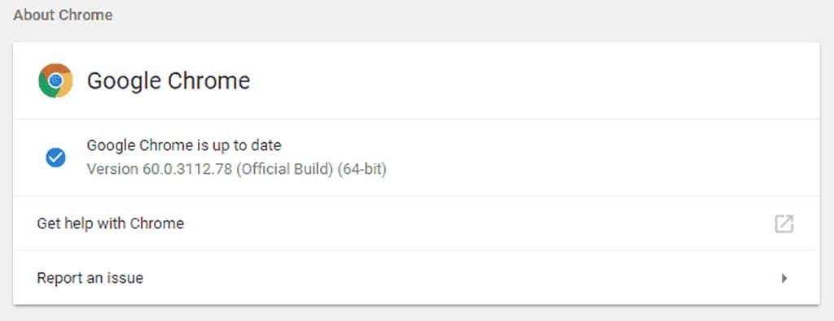The width and height of the screenshot is (834, 321).
Task: Click the (Official Build) text
Action: click(284, 169)
